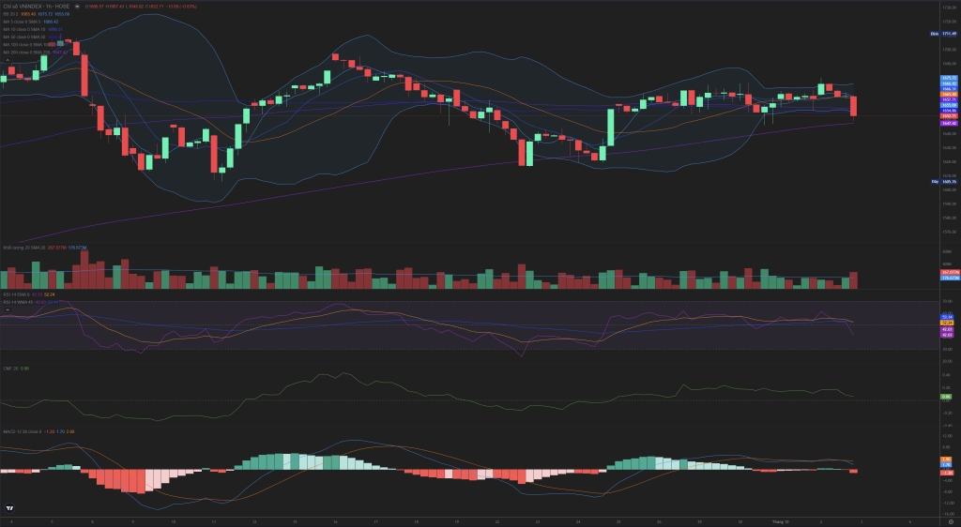Click the volume indicator legend label
961x527 pixels.
19,247
